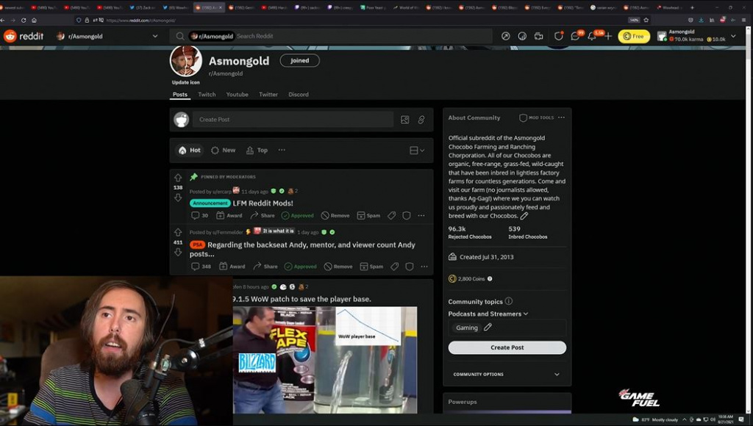Open the moderation shield icon in header
Screen dimensions: 753x426
click(559, 36)
